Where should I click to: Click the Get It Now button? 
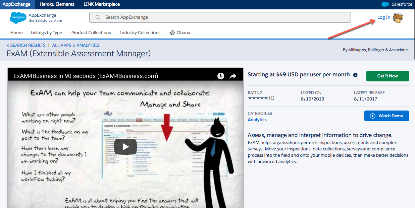[387, 76]
